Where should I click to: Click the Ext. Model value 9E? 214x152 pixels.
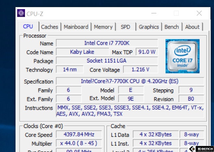click(131, 99)
